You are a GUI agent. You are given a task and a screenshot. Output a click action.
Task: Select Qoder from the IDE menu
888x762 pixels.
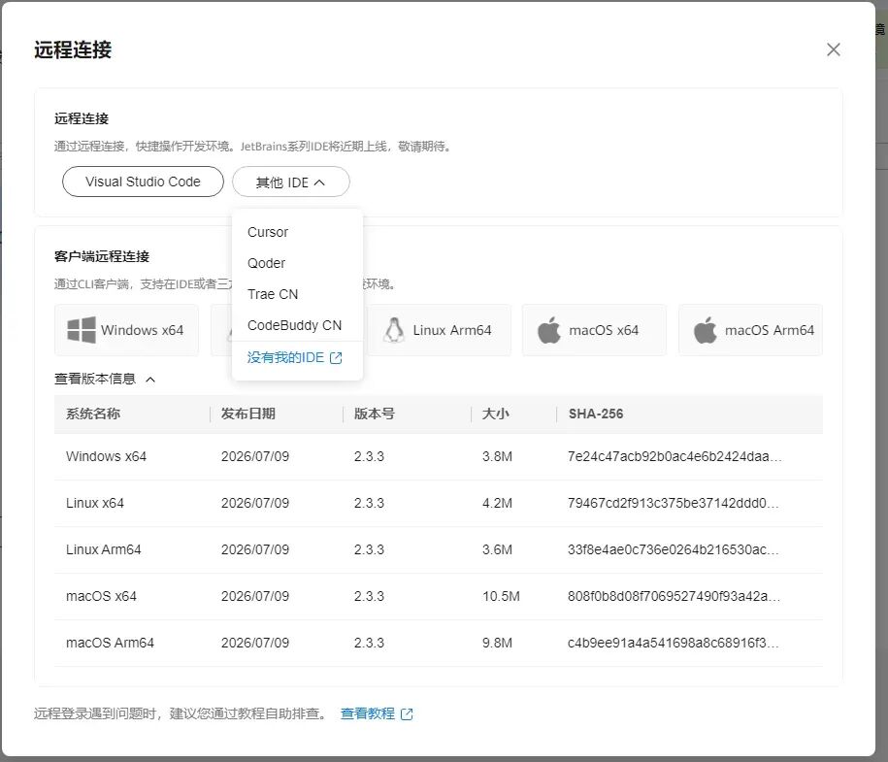(266, 263)
